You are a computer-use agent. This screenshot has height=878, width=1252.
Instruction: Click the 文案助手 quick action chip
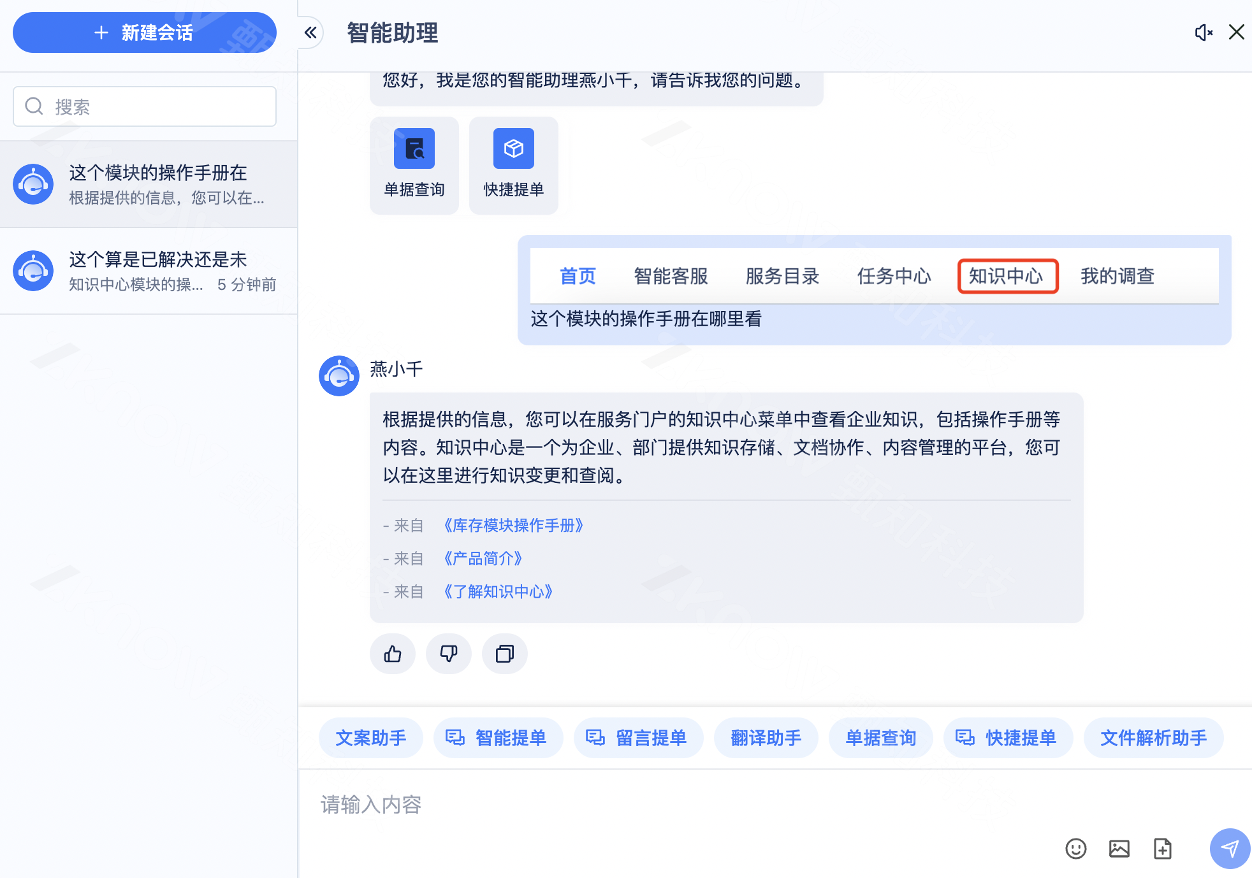click(371, 738)
